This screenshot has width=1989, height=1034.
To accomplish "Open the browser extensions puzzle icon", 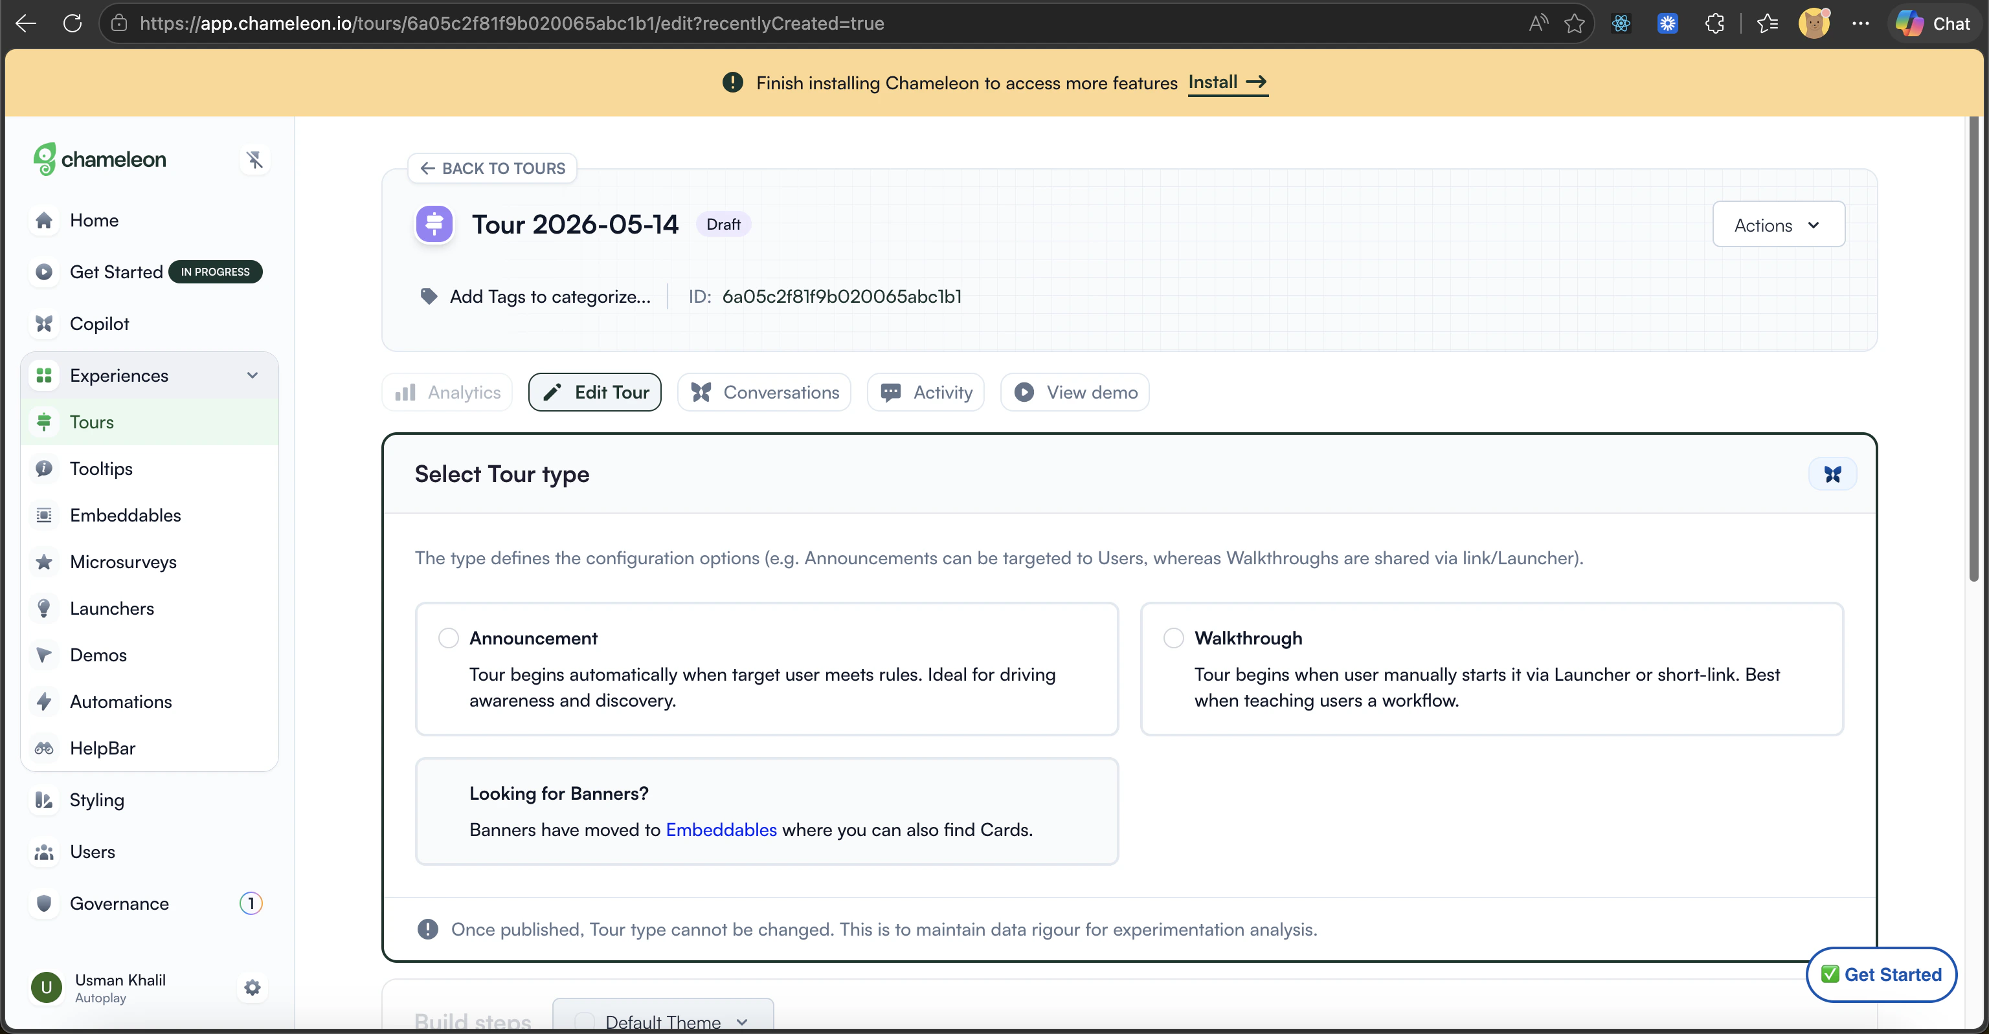I will coord(1714,23).
